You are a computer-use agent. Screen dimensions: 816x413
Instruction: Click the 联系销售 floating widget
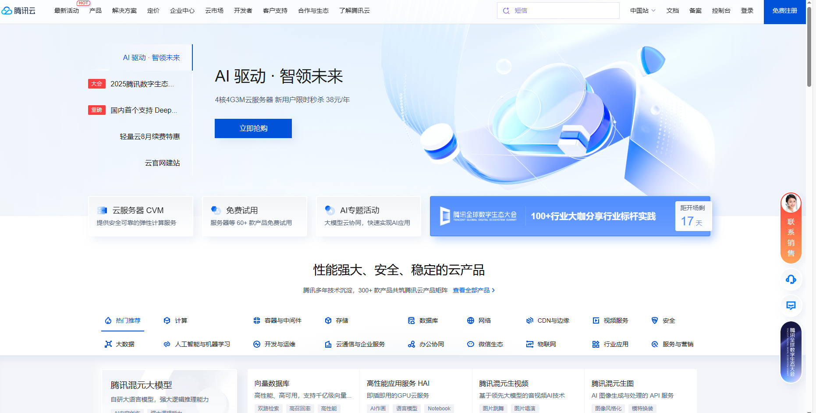pos(791,228)
